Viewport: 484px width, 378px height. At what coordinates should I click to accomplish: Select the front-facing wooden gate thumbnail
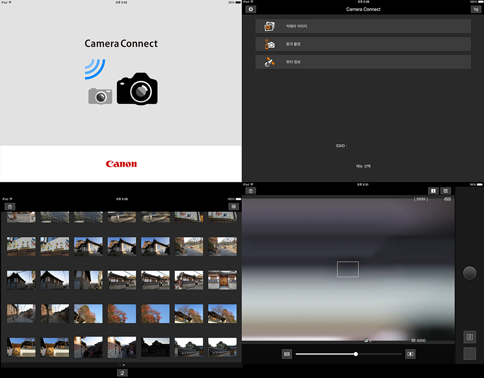coord(222,280)
